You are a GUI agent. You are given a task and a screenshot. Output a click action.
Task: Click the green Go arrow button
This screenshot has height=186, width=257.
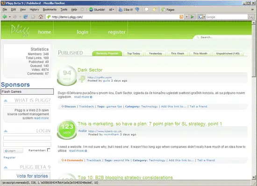coord(193,17)
